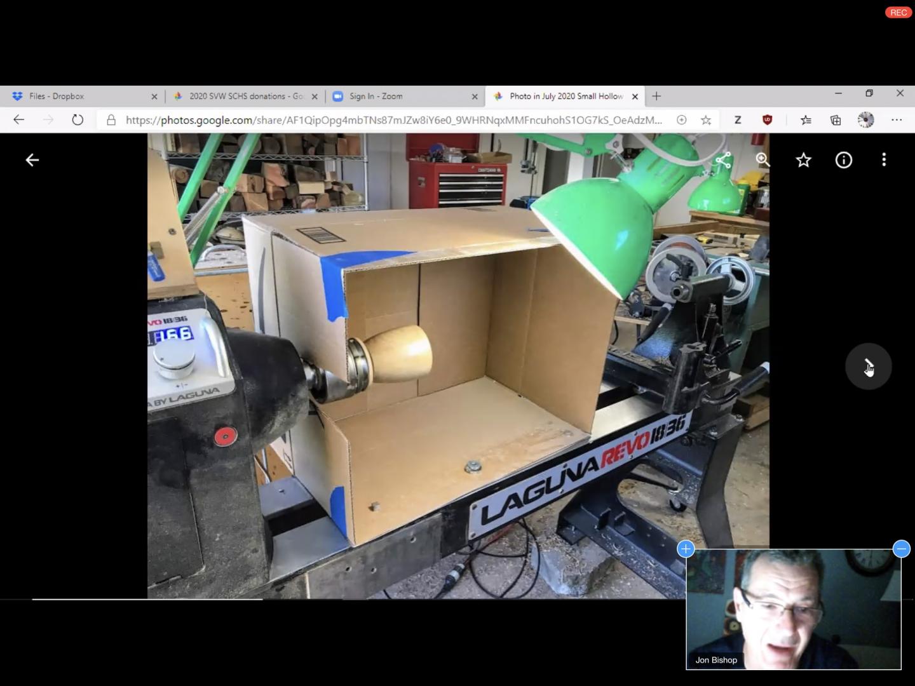Open browser settings and more menu

coord(897,120)
